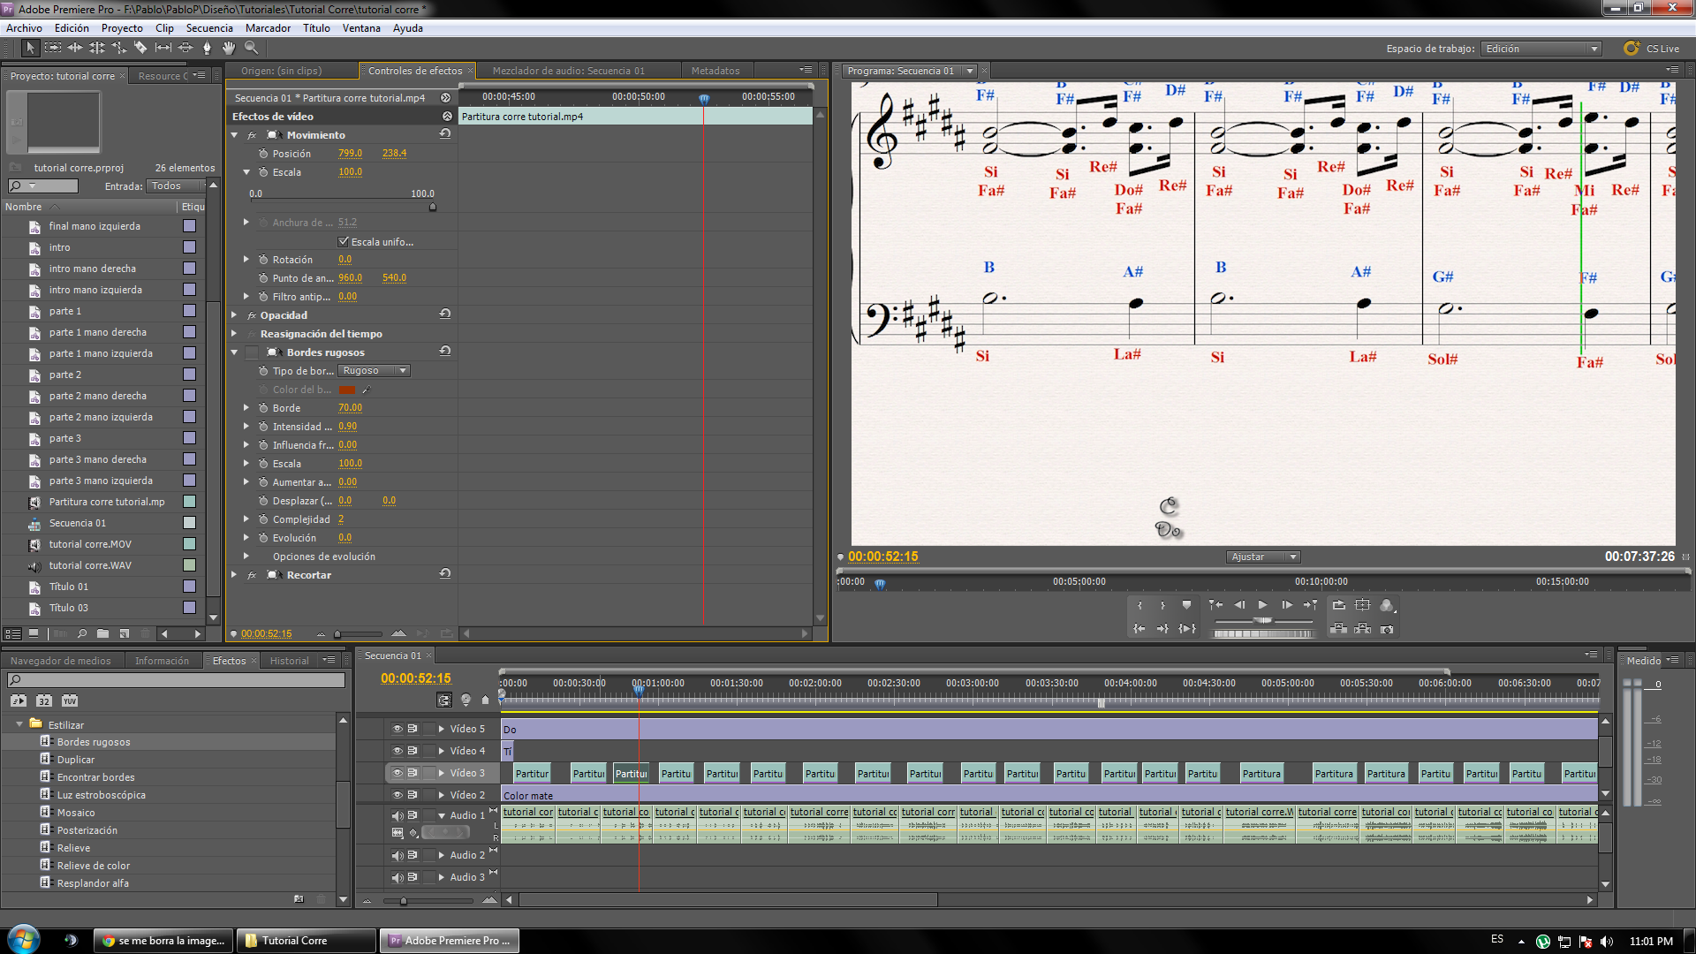
Task: Click Color del borde swatch
Action: coord(346,390)
